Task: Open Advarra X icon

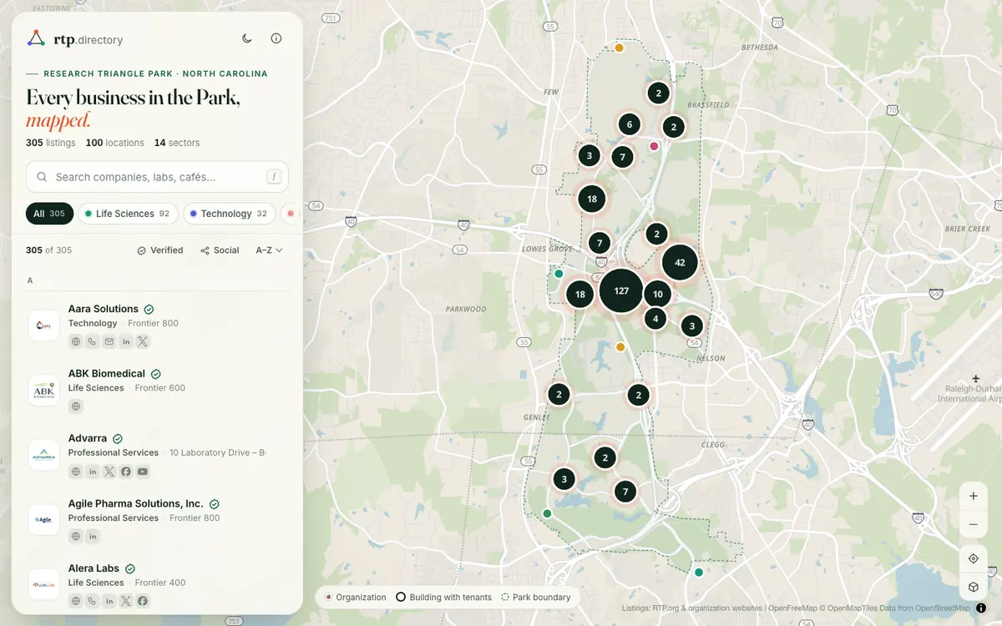Action: [109, 472]
